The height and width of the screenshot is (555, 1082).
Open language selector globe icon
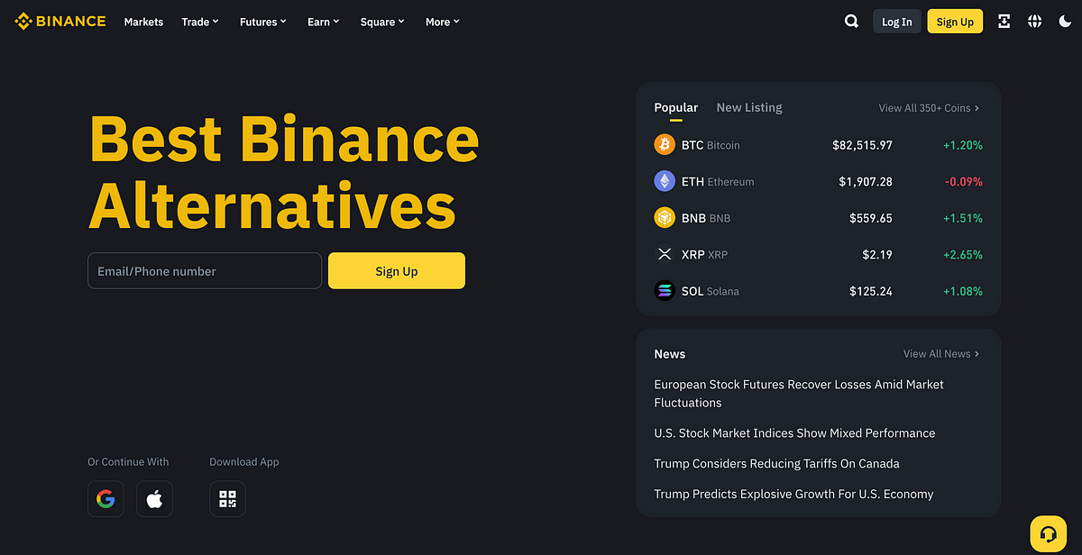click(1034, 22)
